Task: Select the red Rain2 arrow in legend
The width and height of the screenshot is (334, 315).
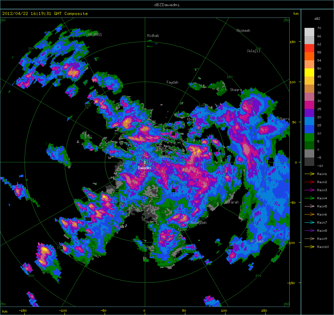Action: pos(309,182)
